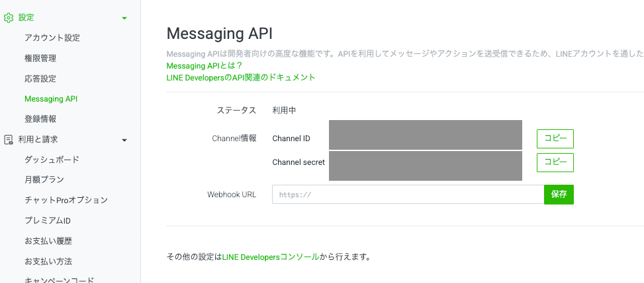Click the 利用と請求 section header label
Viewport: 644px width, 283px height.
pos(38,140)
